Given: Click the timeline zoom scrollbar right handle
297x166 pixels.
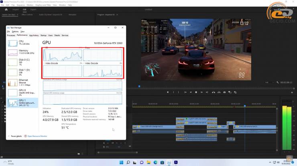Looking at the screenshot, I should [x=137, y=152].
